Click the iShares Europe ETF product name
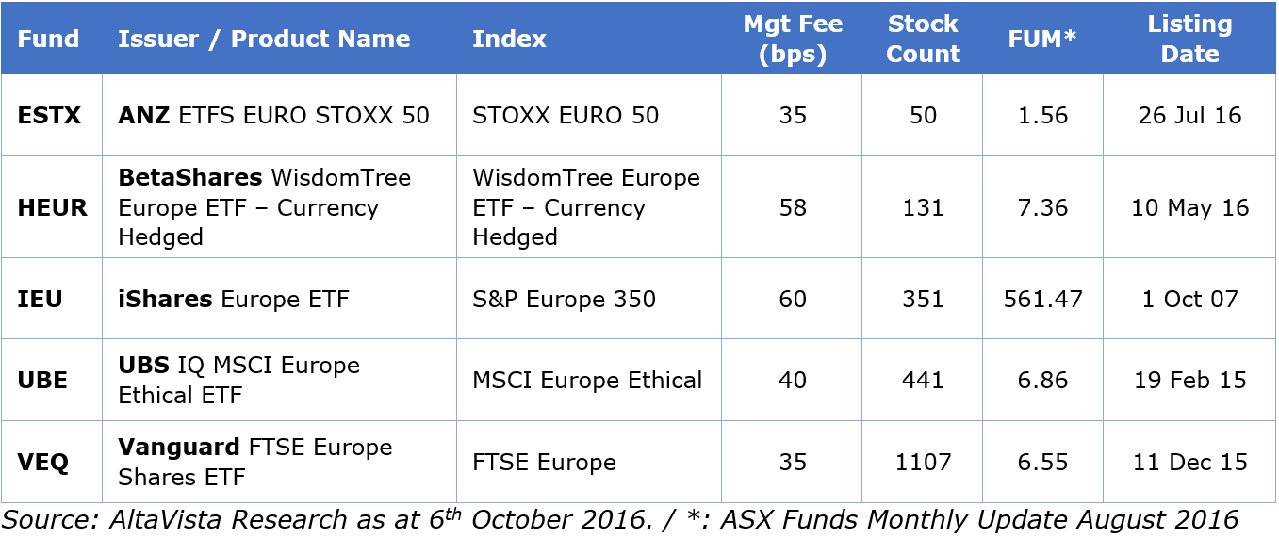The width and height of the screenshot is (1279, 538). [x=154, y=300]
